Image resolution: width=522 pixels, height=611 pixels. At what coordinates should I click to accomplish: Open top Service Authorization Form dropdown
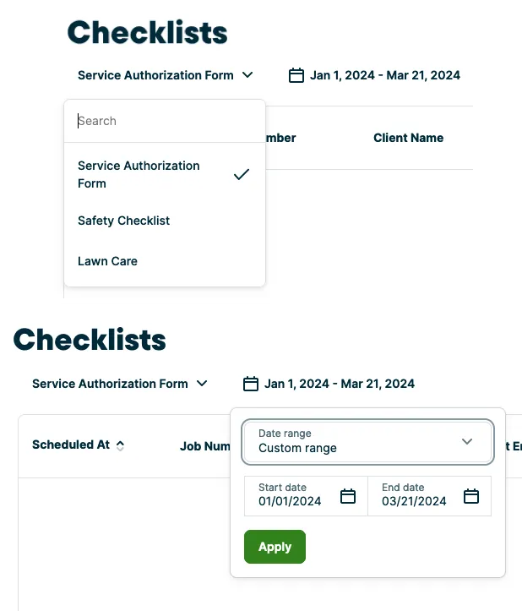click(x=166, y=75)
